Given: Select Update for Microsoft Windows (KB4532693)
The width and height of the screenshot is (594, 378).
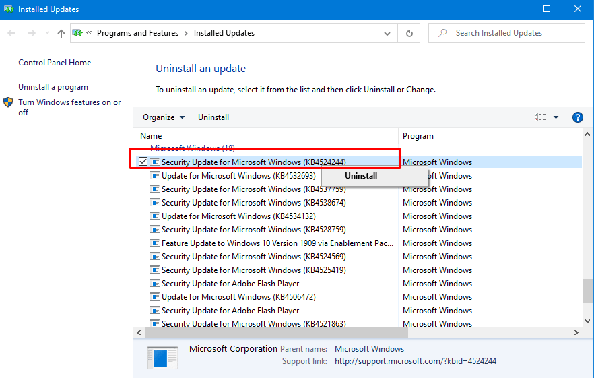Looking at the screenshot, I should point(238,176).
